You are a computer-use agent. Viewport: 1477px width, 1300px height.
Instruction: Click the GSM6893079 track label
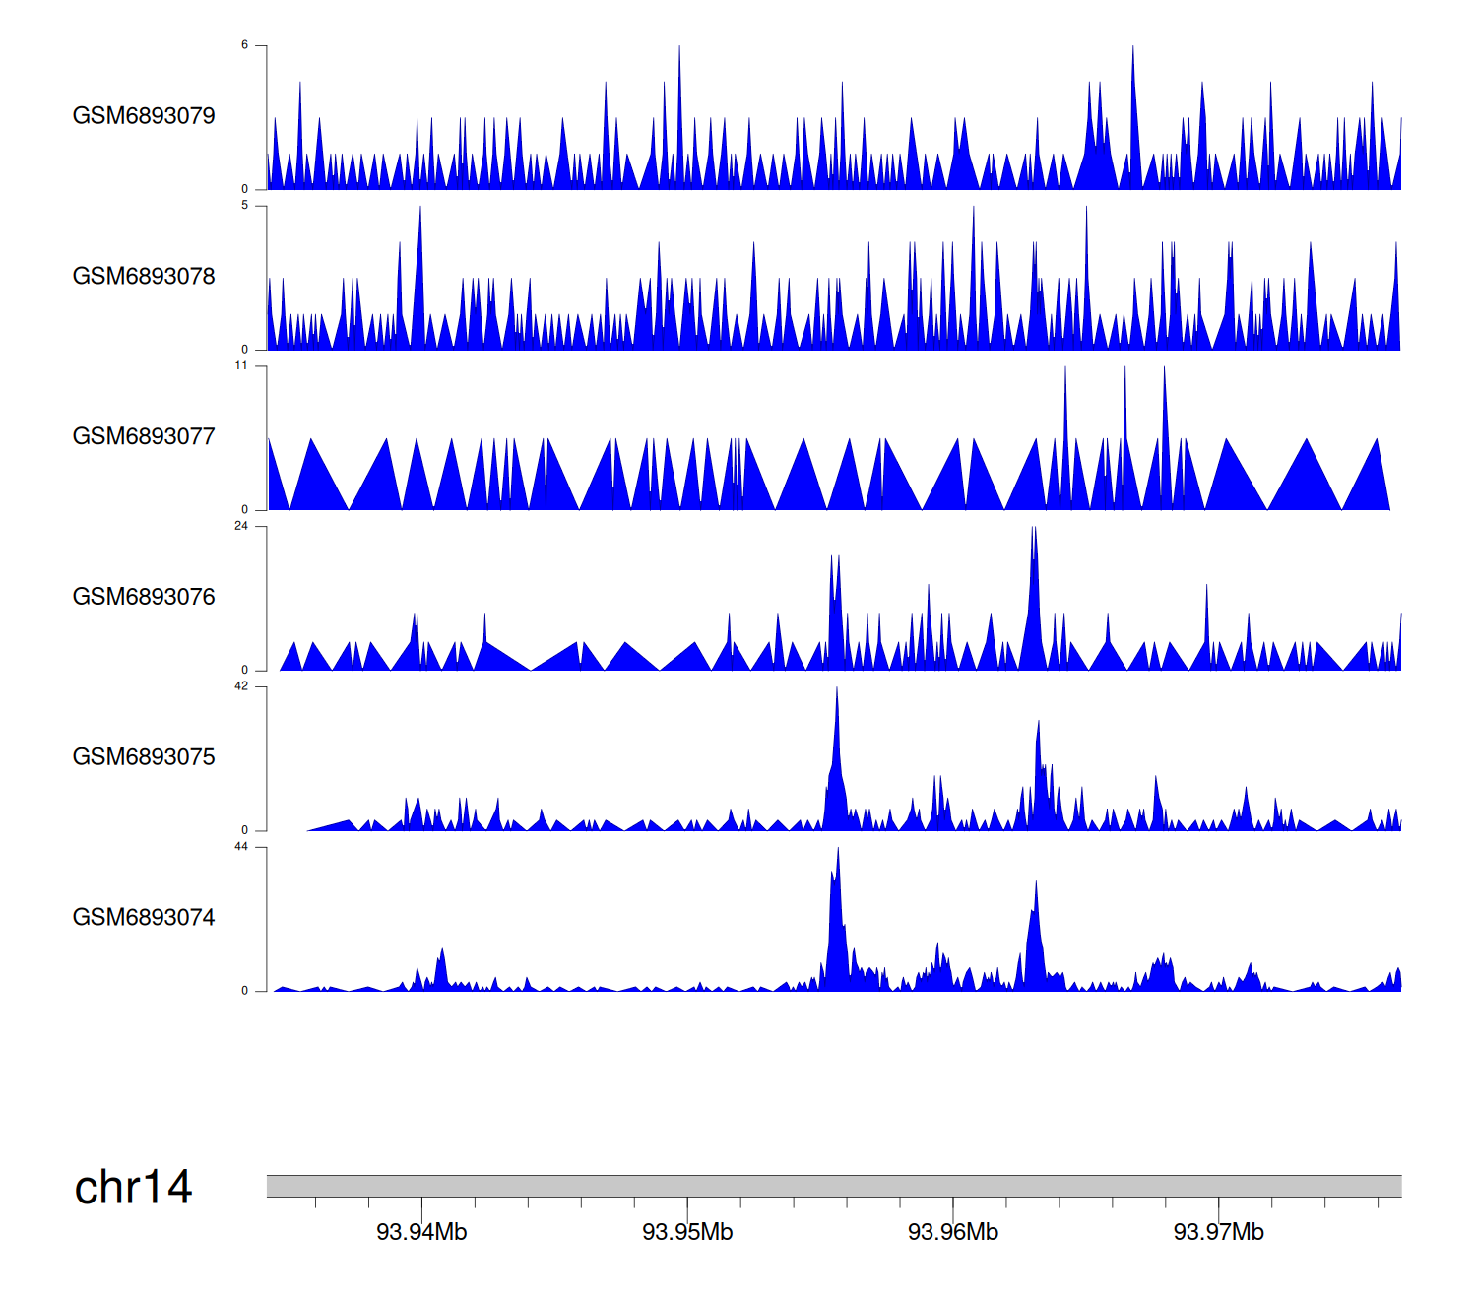(x=144, y=116)
